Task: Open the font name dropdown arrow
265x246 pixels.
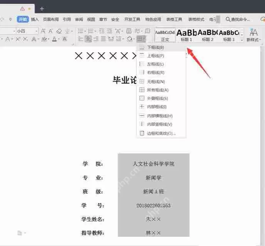Action: point(14,31)
